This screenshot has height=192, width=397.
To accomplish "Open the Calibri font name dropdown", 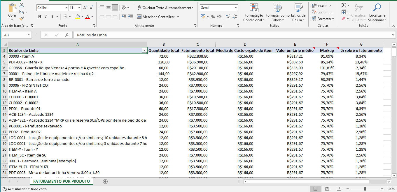I will (x=67, y=8).
